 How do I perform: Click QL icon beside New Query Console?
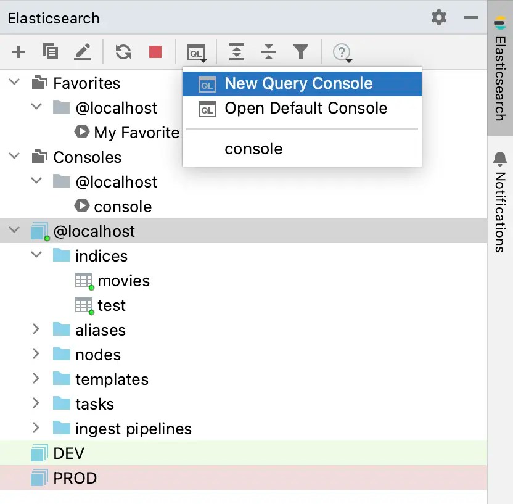click(207, 85)
